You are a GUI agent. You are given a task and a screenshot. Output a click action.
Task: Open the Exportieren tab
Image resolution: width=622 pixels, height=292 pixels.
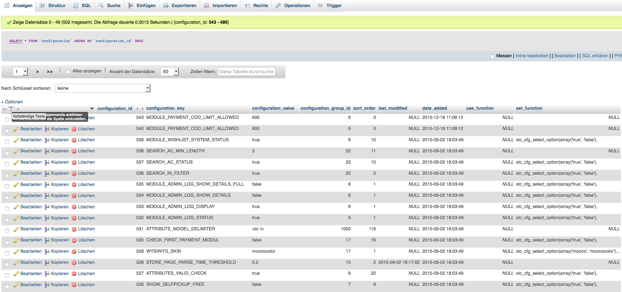tap(180, 5)
